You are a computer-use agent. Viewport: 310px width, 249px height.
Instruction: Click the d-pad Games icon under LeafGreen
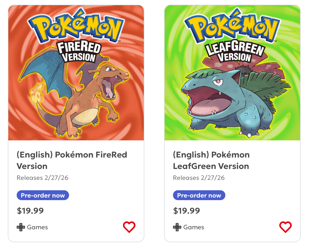point(177,227)
